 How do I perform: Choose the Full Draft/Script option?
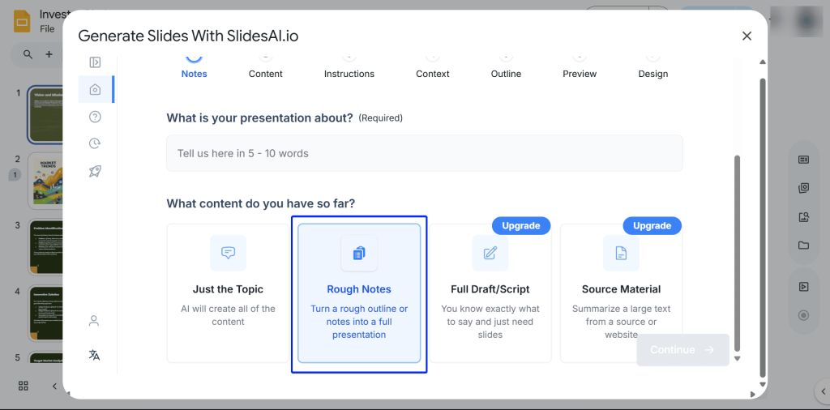click(490, 293)
